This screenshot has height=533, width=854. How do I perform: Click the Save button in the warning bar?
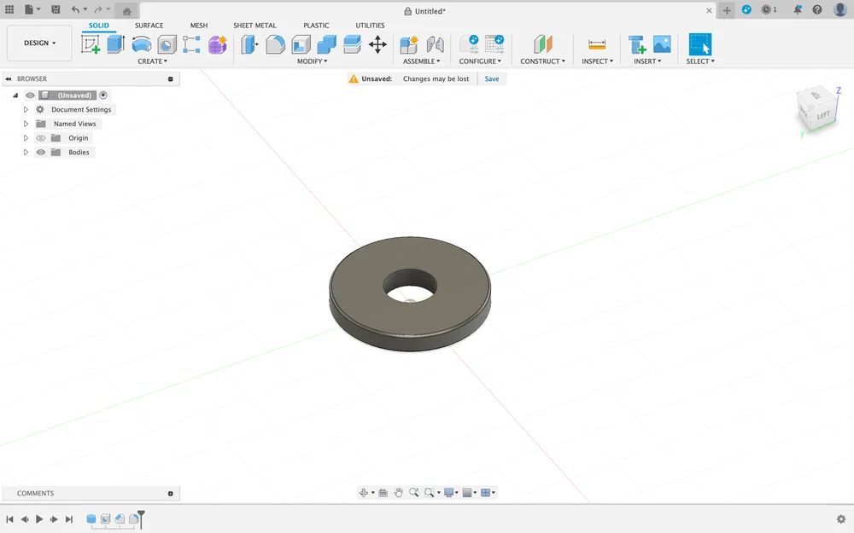(491, 78)
